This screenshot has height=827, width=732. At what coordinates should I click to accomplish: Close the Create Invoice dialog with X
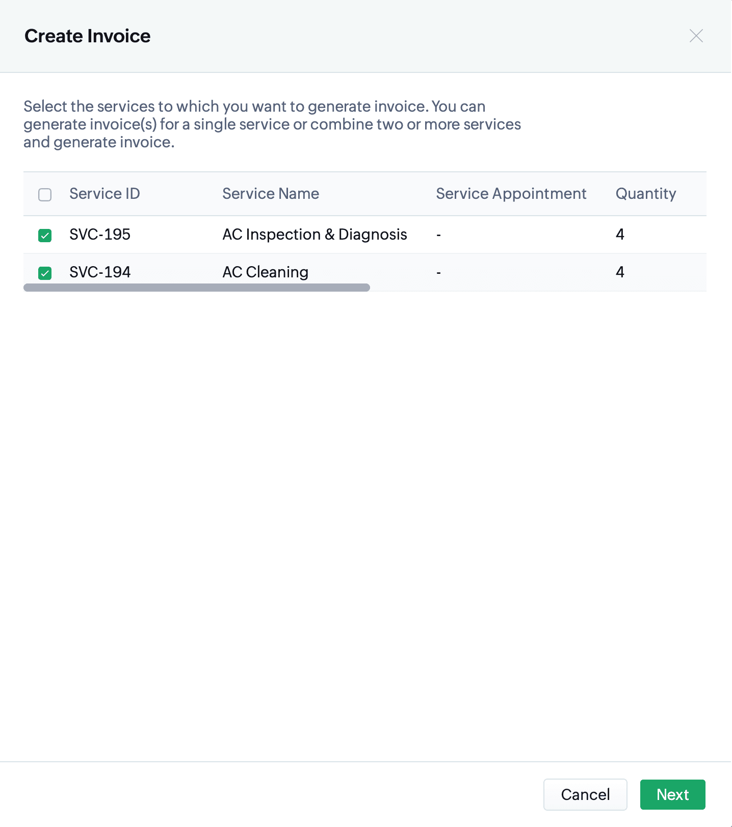[x=696, y=36]
